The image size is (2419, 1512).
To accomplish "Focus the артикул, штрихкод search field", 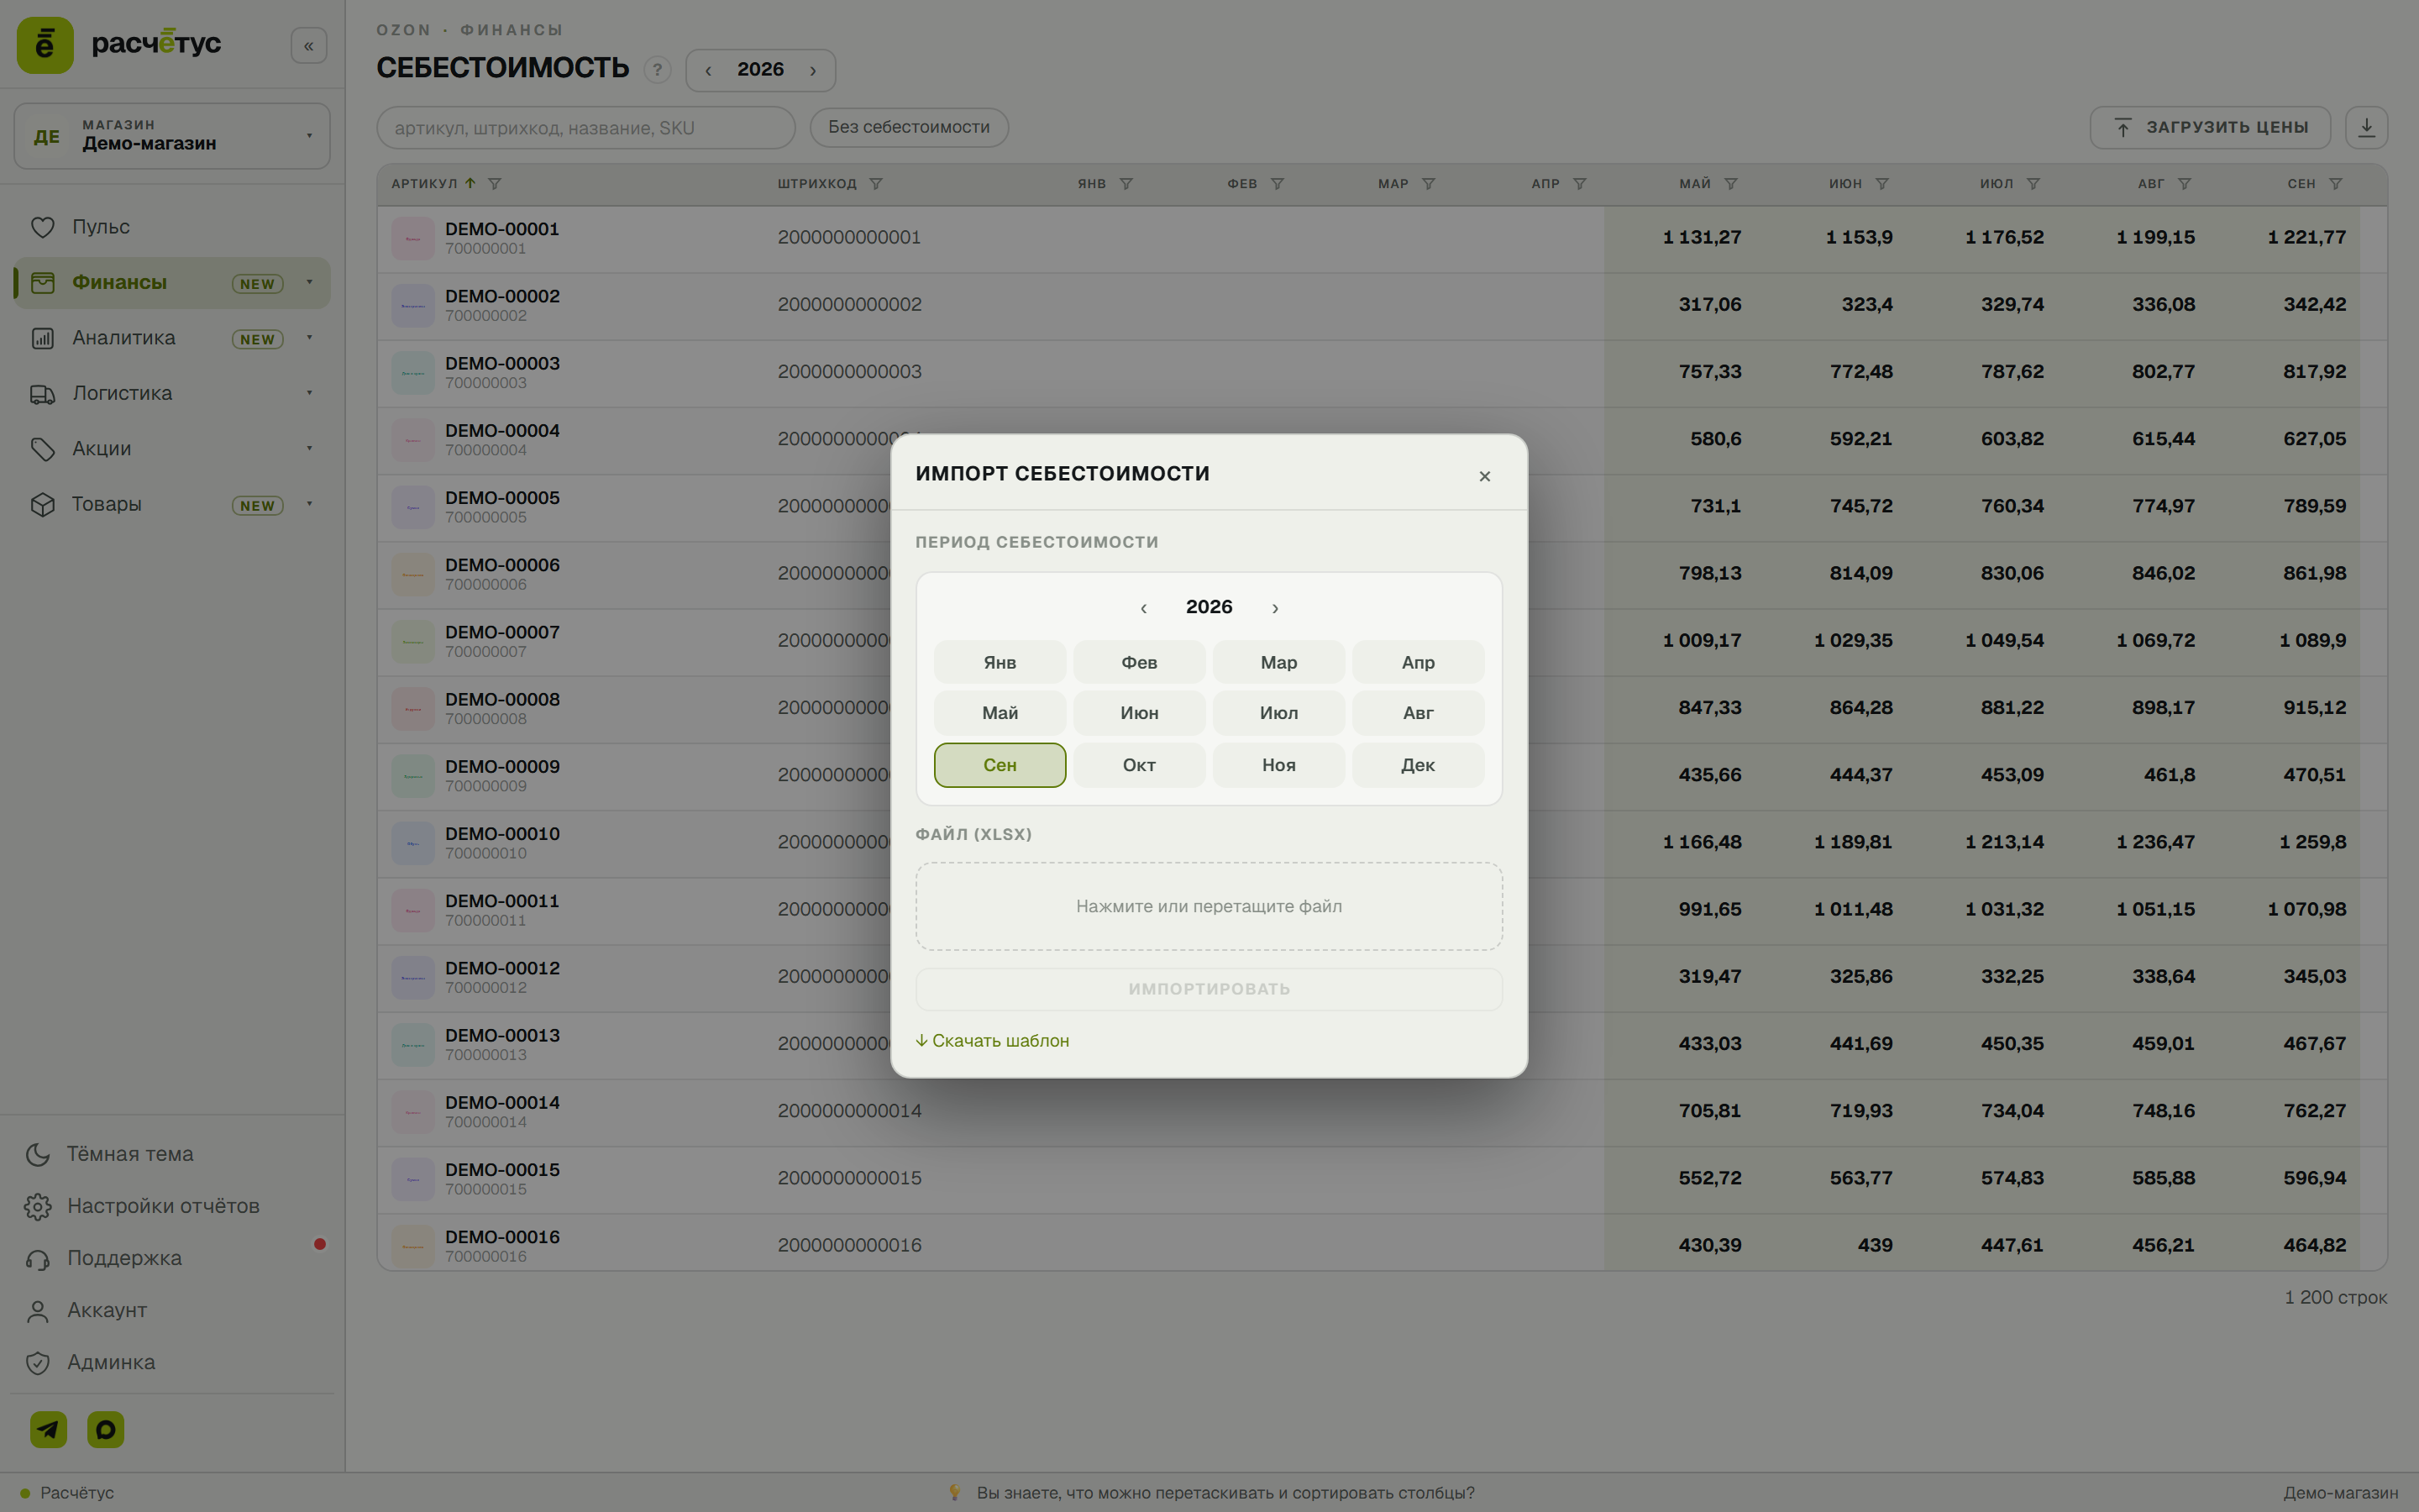I will click(585, 127).
